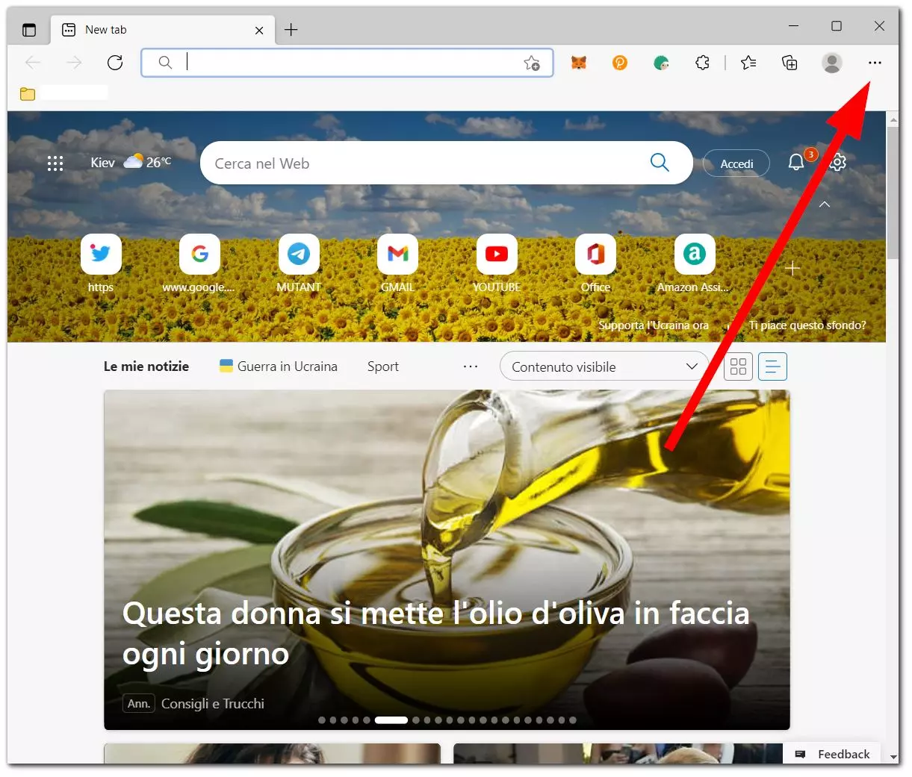Click the Accedi sign-in button
The image size is (912, 777).
(736, 163)
